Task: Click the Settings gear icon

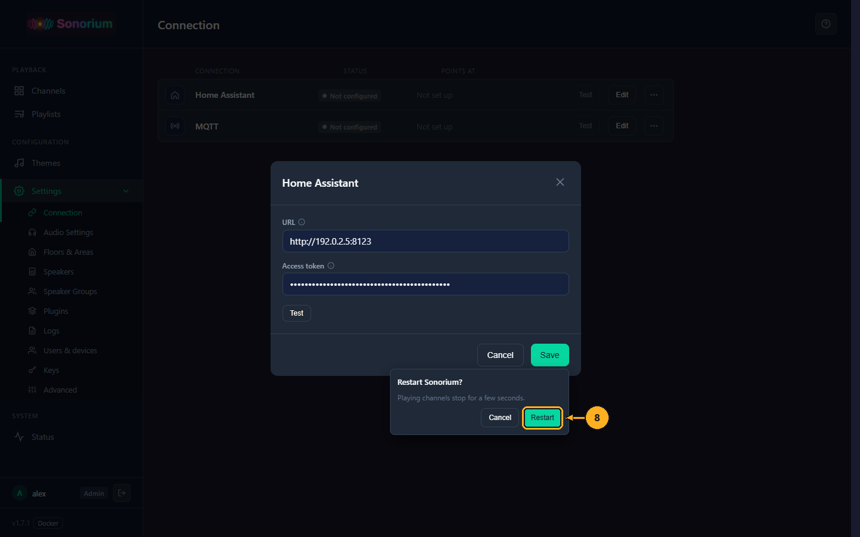Action: (x=19, y=191)
